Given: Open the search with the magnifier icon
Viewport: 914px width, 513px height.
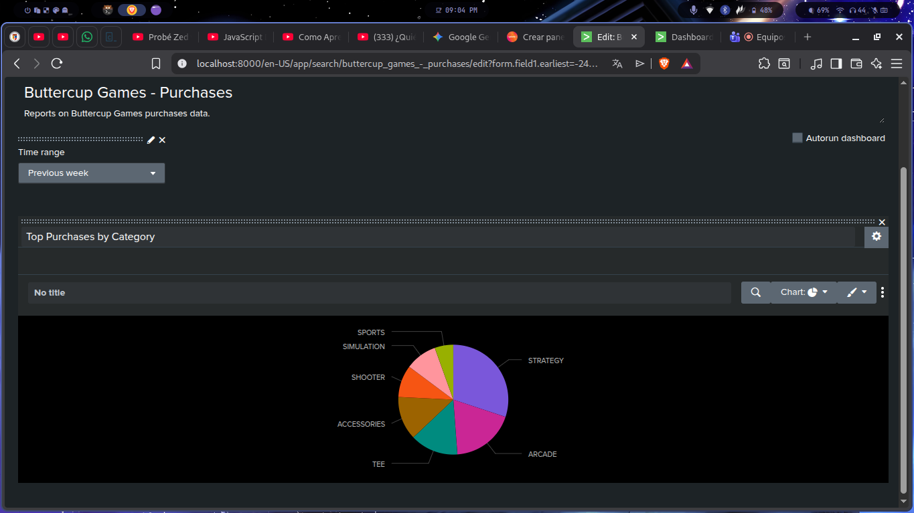Looking at the screenshot, I should [x=755, y=292].
